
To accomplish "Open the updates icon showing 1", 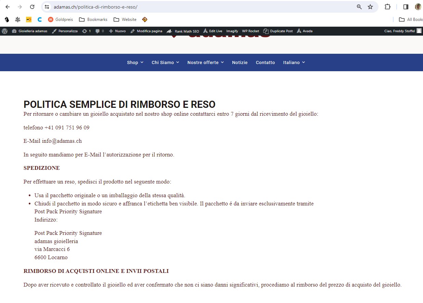I will pos(86,31).
